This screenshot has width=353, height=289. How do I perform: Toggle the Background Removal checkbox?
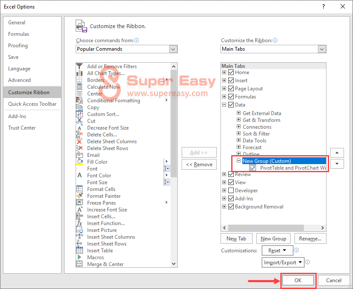(x=231, y=207)
